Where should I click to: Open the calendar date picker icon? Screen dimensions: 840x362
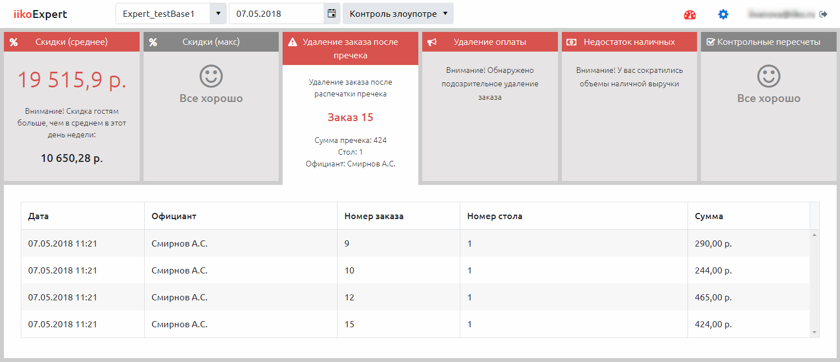[332, 13]
